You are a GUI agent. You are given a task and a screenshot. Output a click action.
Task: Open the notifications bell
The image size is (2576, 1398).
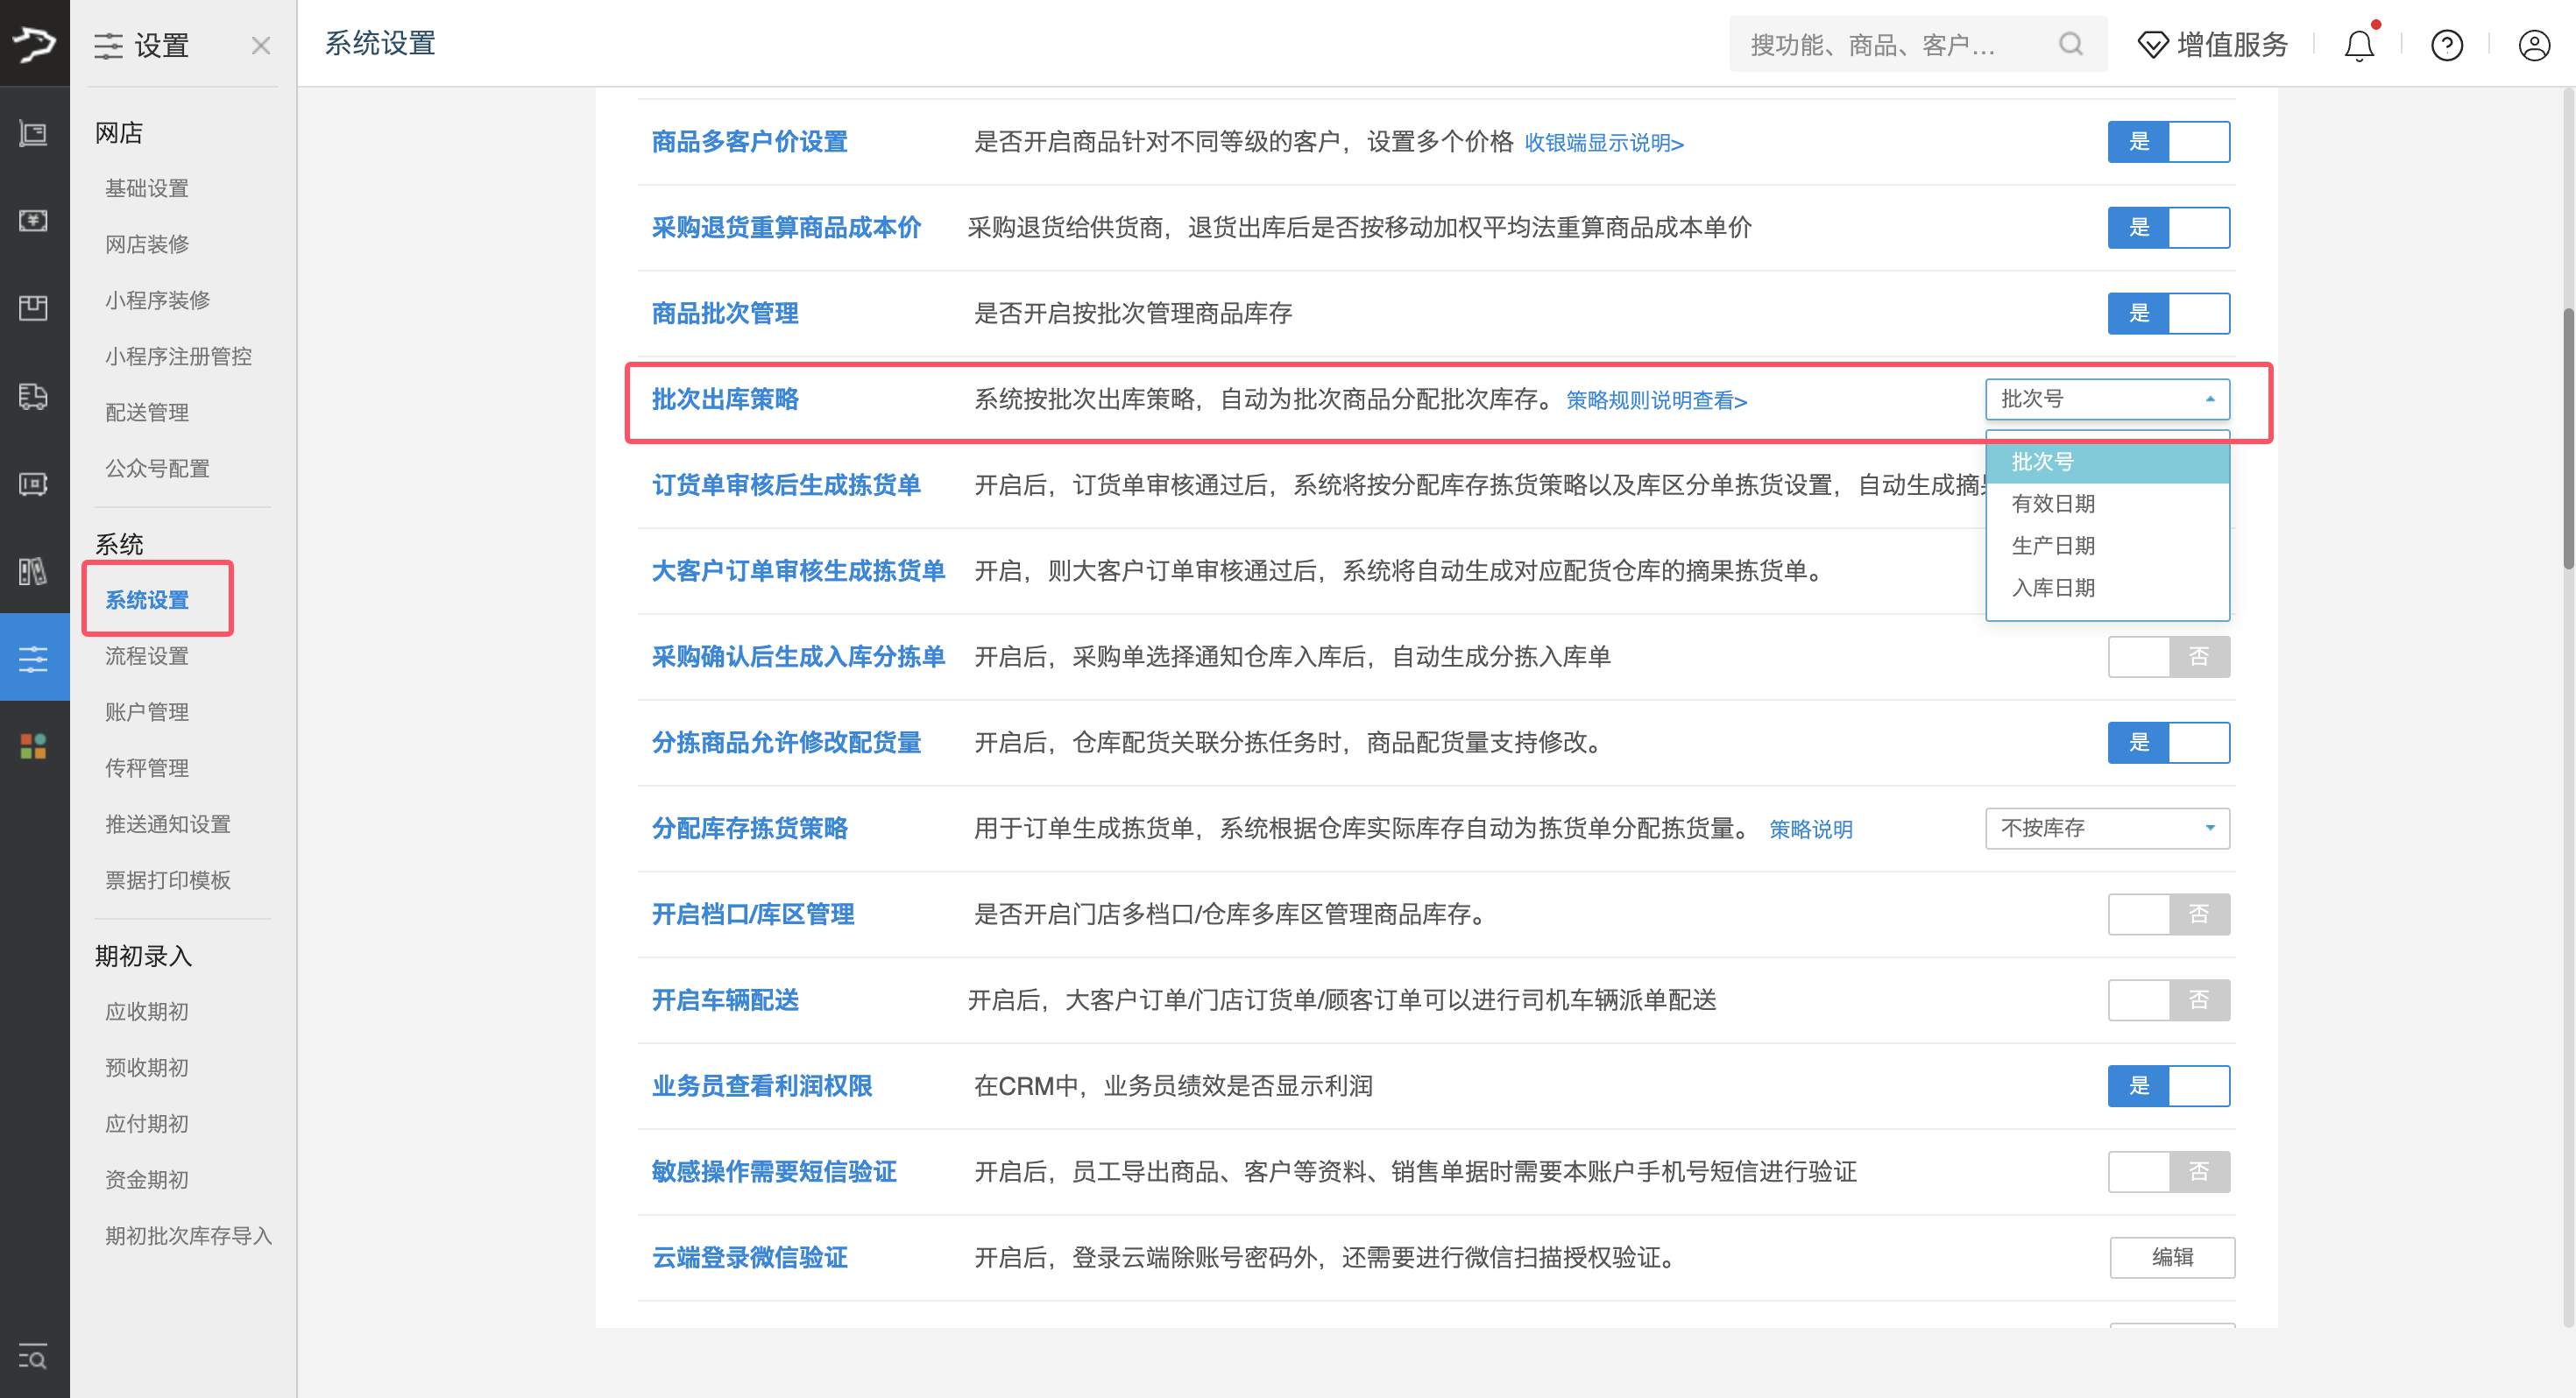(x=2360, y=45)
